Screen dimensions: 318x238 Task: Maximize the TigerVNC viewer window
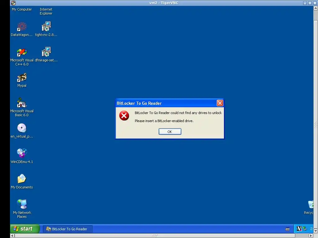point(310,3)
